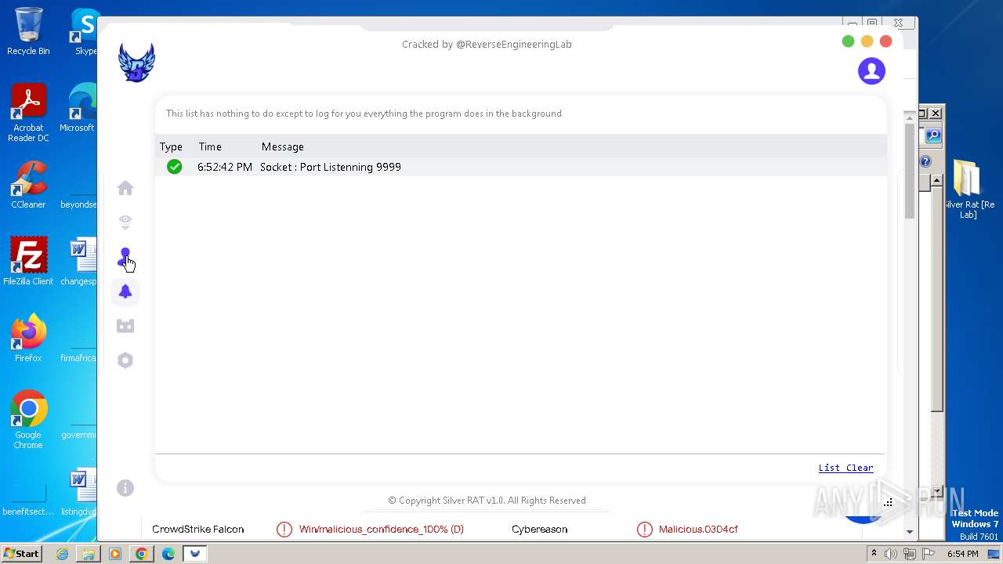Open Windows Explorer folder taskbar icon
The width and height of the screenshot is (1003, 564).
coord(89,554)
